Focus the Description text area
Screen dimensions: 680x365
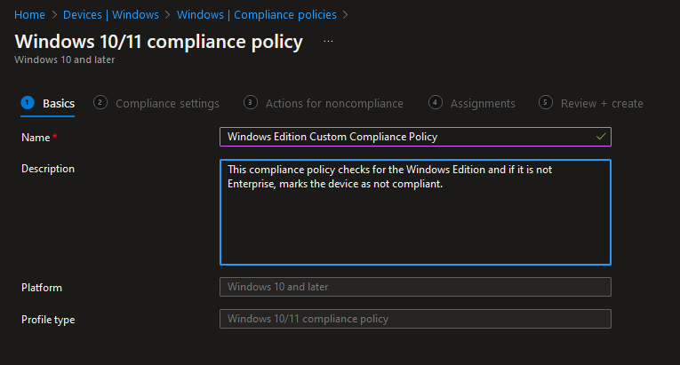pos(415,212)
